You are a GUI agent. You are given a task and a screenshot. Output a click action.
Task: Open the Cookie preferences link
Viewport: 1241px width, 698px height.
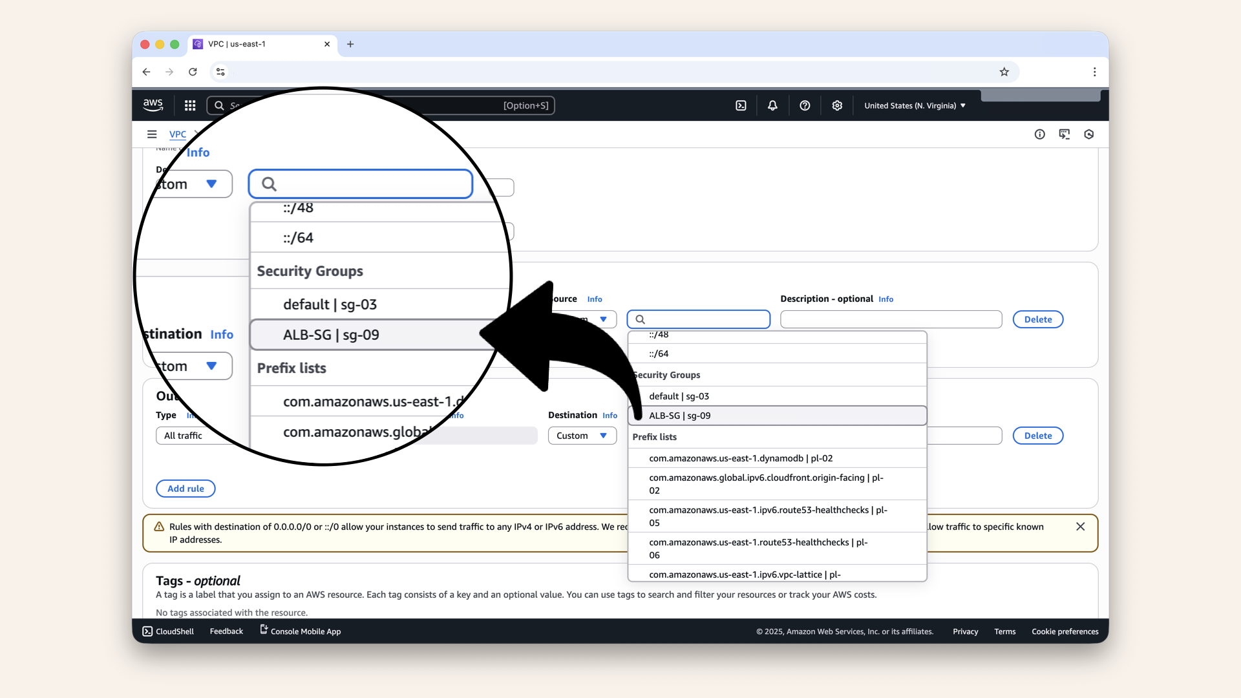point(1065,631)
